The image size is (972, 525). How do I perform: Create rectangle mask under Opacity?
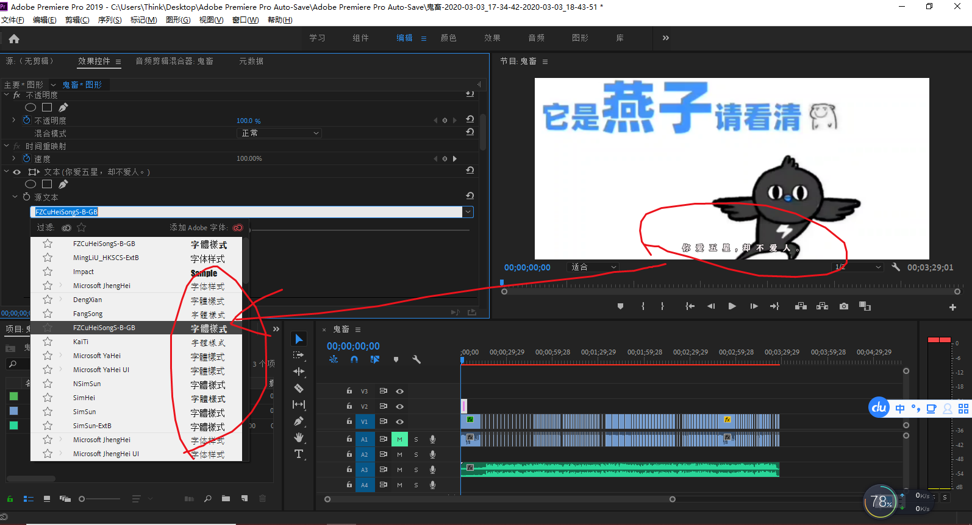click(47, 108)
